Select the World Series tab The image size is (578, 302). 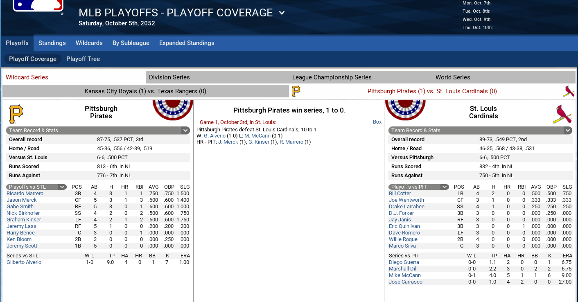[x=504, y=77]
